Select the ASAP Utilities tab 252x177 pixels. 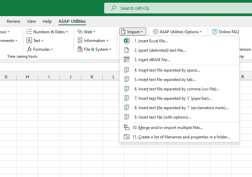pos(72,21)
